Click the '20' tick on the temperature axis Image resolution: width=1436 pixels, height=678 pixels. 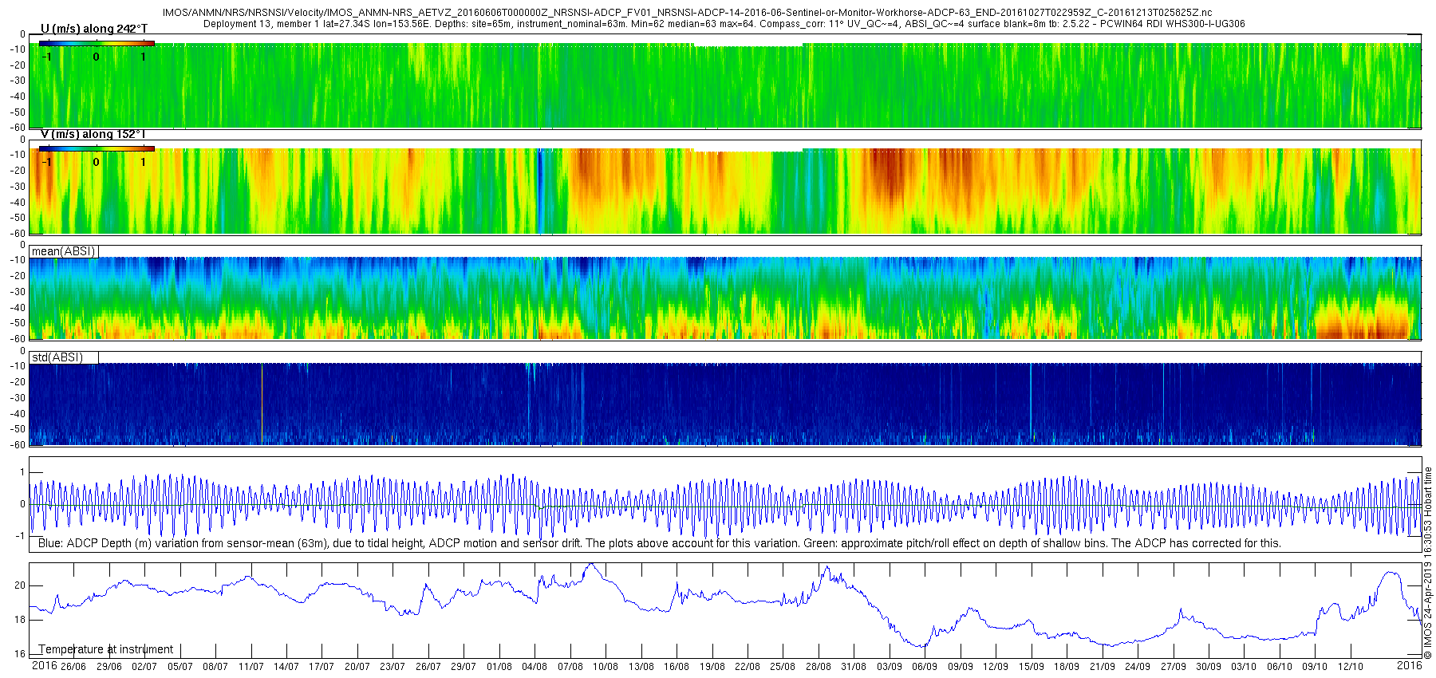pos(20,585)
